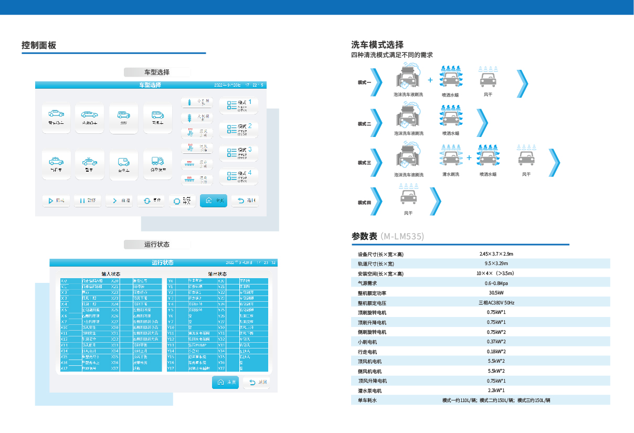Image resolution: width=634 pixels, height=433 pixels.
Task: Select the van vehicle icon in bottom row
Action: [x=124, y=165]
